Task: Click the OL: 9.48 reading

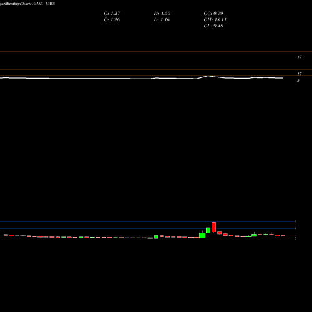Action: 213,26
